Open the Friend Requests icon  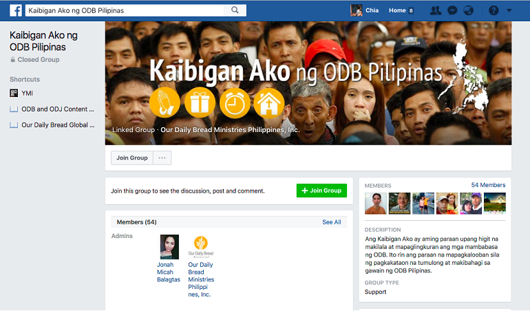pos(435,10)
